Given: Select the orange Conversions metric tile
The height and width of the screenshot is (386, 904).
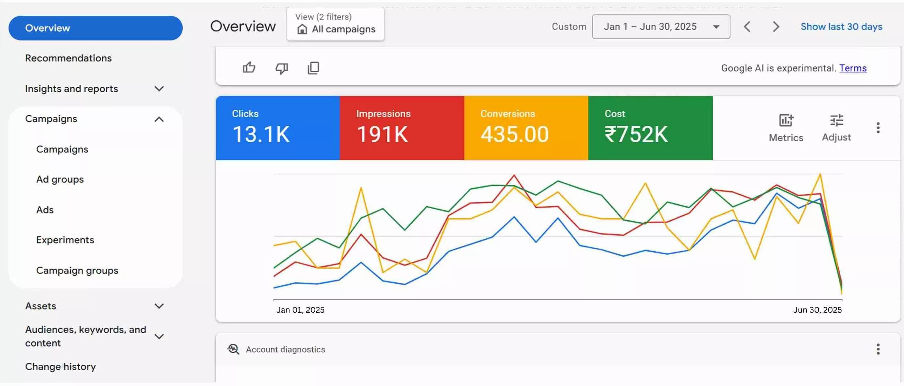Looking at the screenshot, I should 526,128.
